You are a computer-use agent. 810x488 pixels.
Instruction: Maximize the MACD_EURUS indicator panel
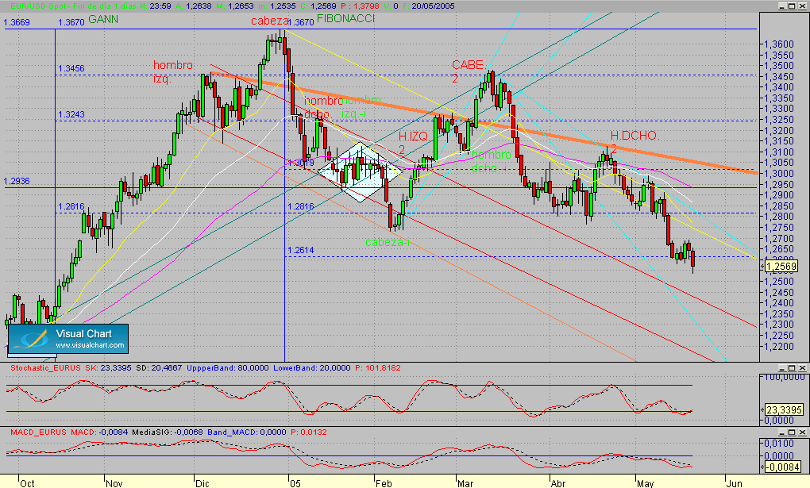(x=792, y=432)
